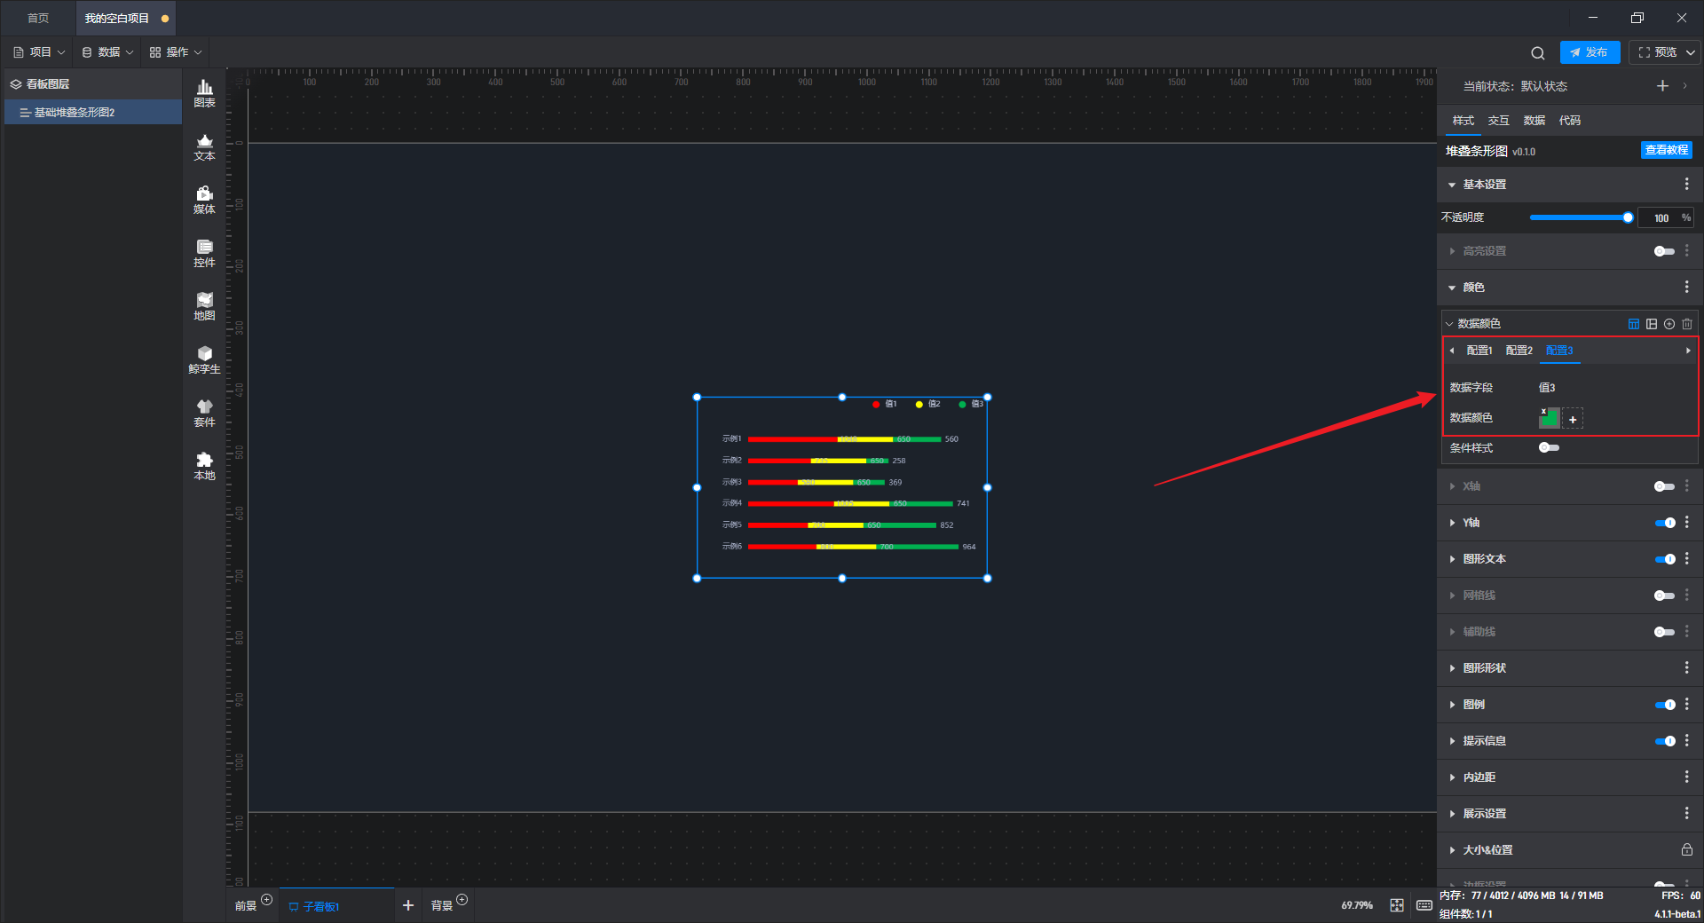Disable the 提示信息 tooltip switch
The width and height of the screenshot is (1704, 923).
click(1665, 741)
